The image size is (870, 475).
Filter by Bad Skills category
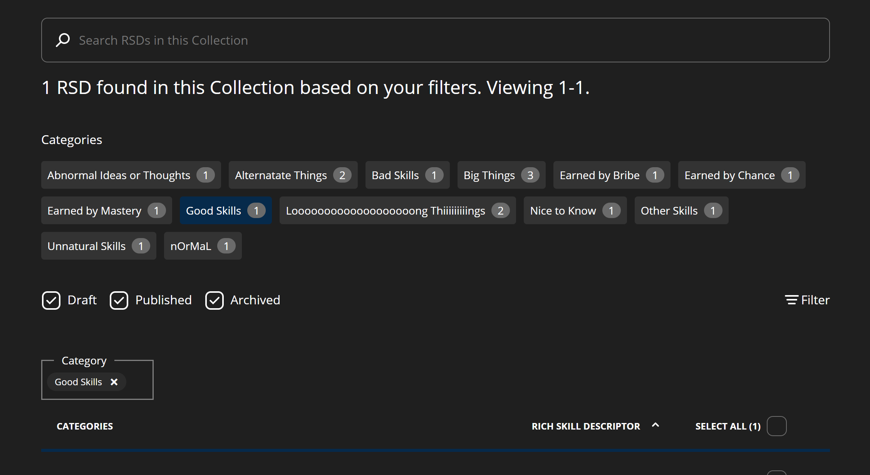[x=407, y=175]
